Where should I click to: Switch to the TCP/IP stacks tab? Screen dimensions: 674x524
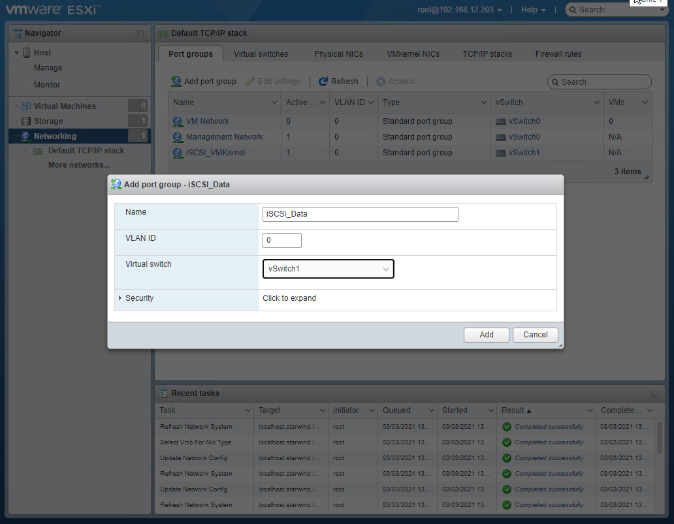(487, 54)
